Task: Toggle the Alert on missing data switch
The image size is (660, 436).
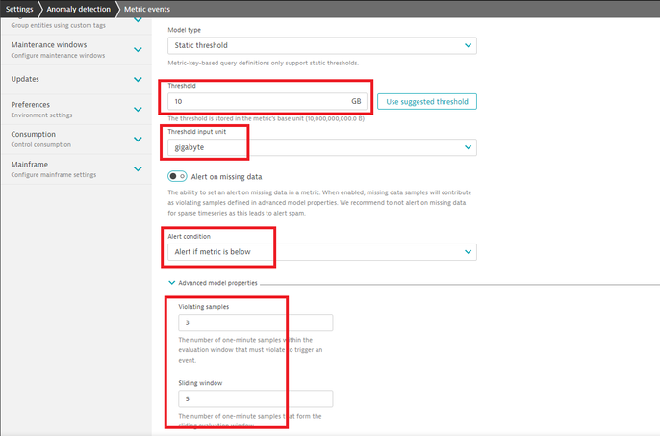Action: [177, 176]
